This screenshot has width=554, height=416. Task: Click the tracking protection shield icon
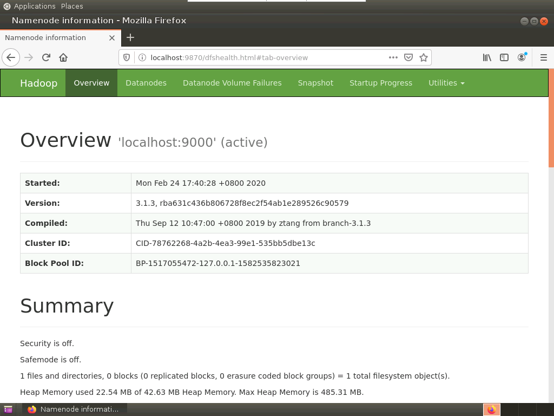pos(127,57)
